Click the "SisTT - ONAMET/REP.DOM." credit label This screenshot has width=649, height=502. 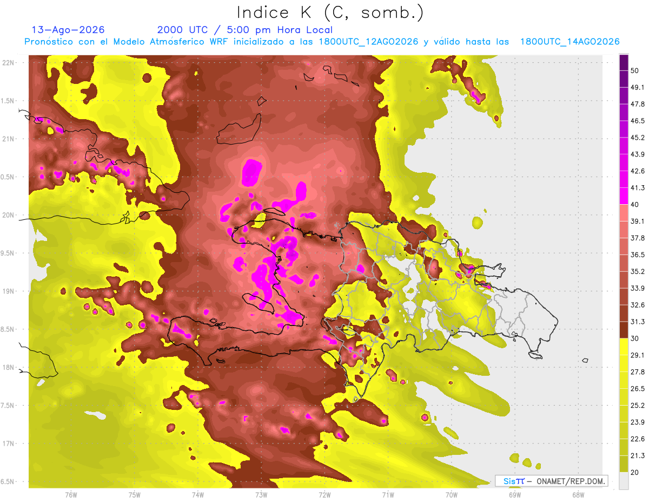pos(551,481)
